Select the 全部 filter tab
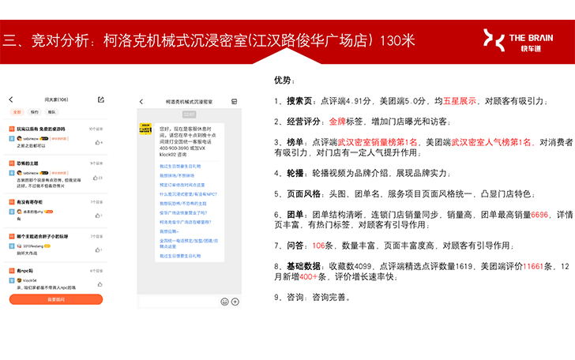The width and height of the screenshot is (575, 360). point(17,112)
